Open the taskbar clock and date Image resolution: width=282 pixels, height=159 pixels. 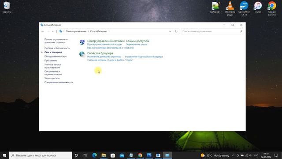pyautogui.click(x=266, y=155)
